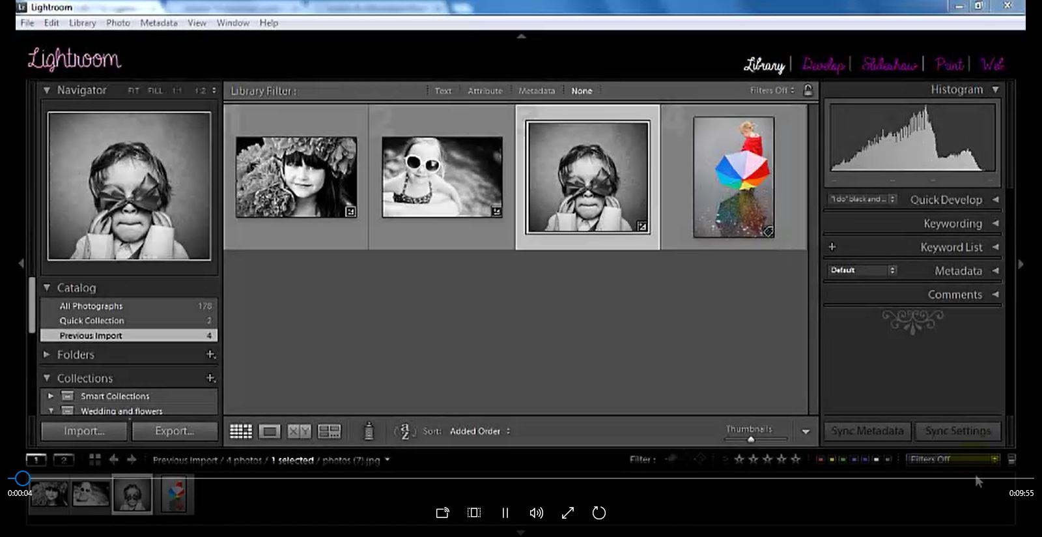1042x537 pixels.
Task: Open the Sort Added Order dropdown
Action: click(x=480, y=431)
